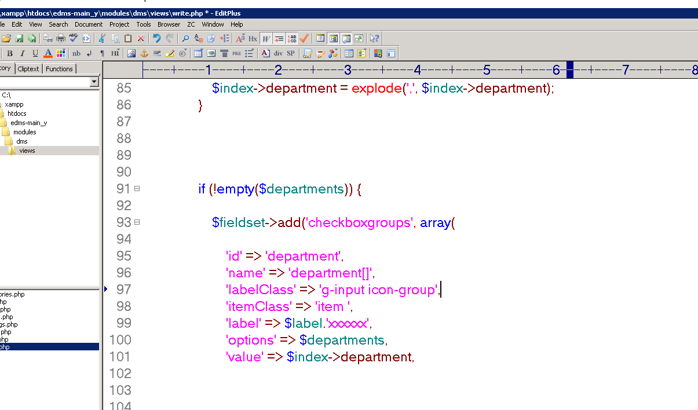Open the Document menu

click(x=89, y=24)
